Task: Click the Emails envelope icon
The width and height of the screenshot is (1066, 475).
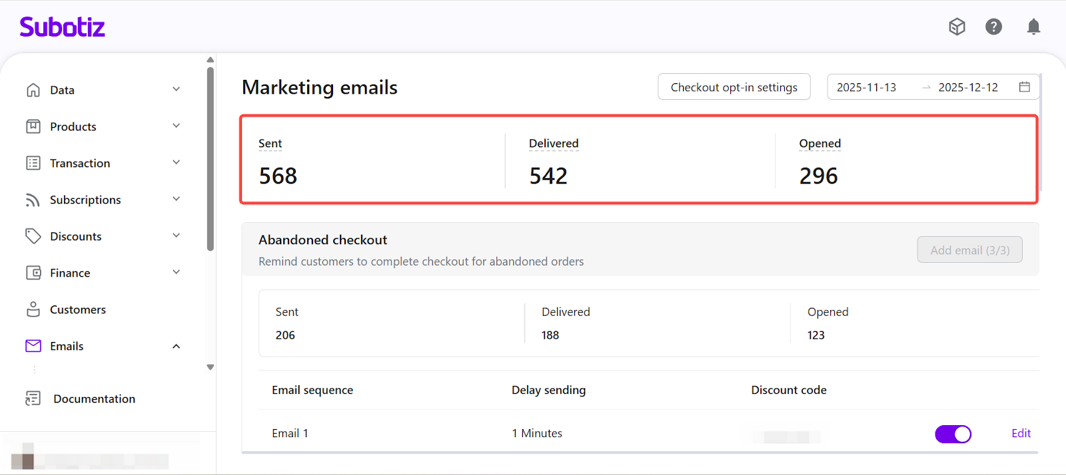Action: [x=33, y=346]
